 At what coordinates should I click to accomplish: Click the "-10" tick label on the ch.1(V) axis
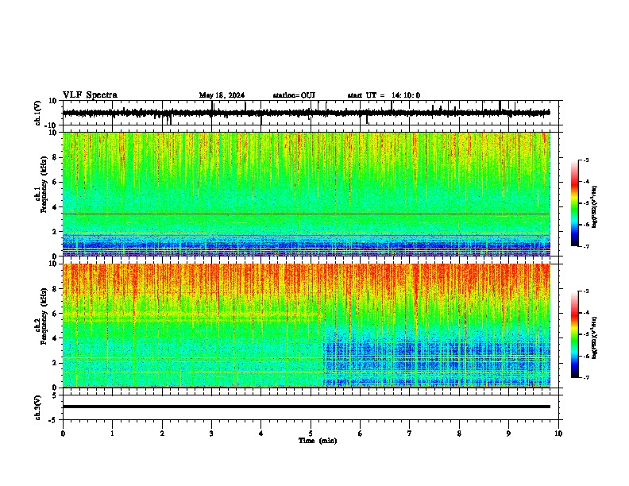click(x=52, y=125)
